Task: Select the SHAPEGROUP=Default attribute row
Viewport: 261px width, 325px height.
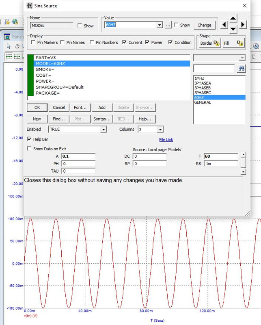Action: pos(112,87)
